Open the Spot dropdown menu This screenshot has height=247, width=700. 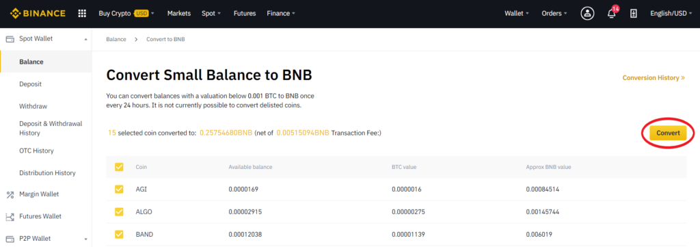point(211,14)
